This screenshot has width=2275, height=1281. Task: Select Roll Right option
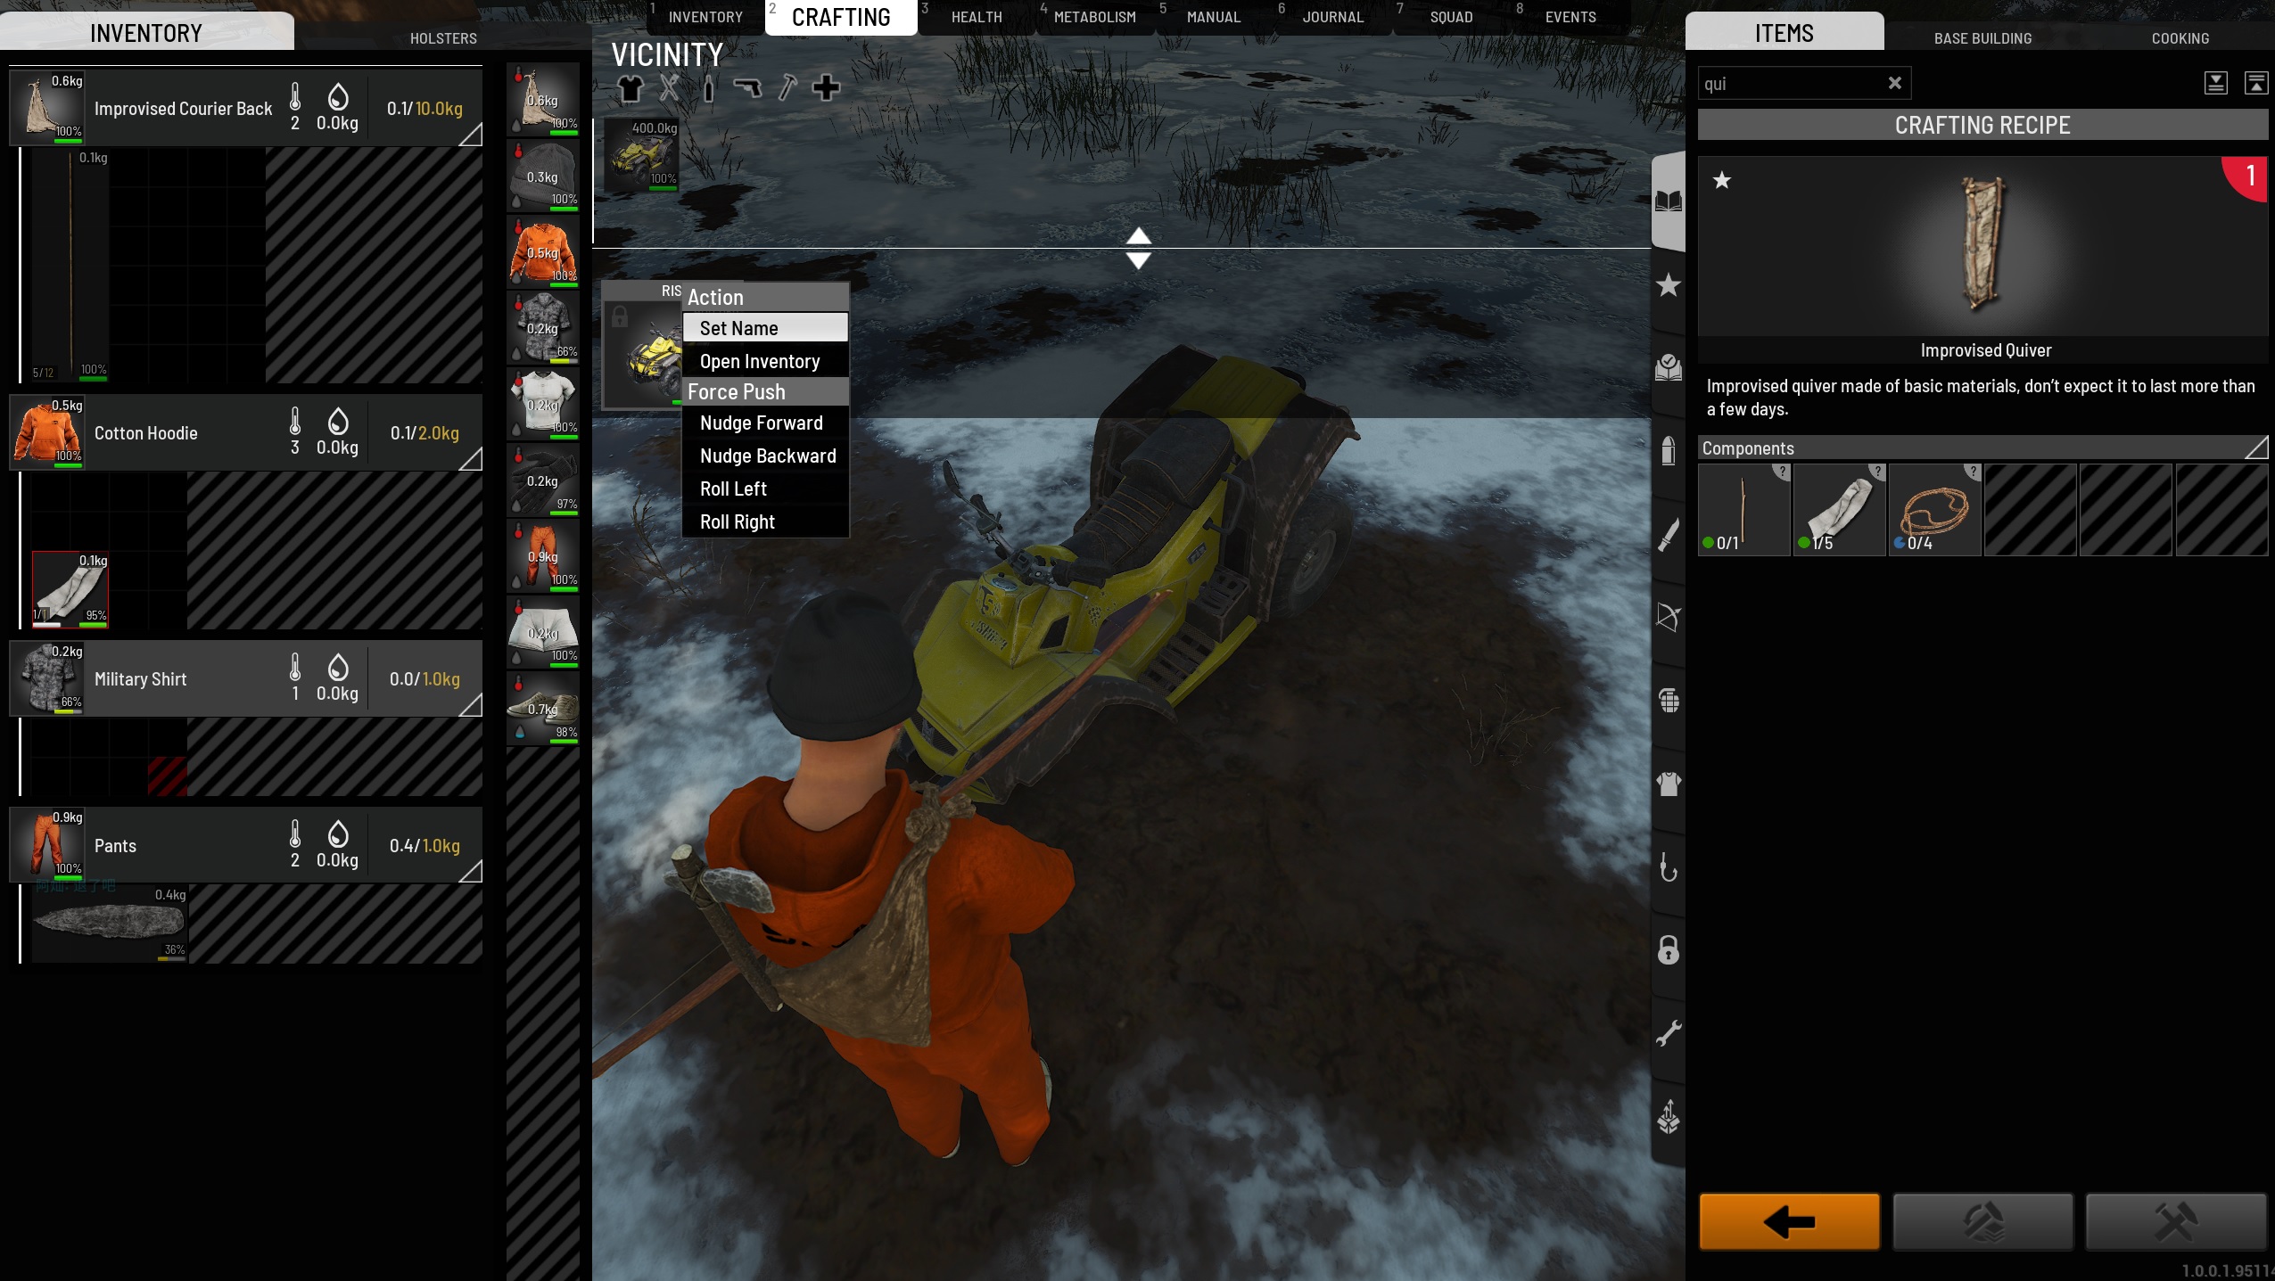[x=765, y=521]
